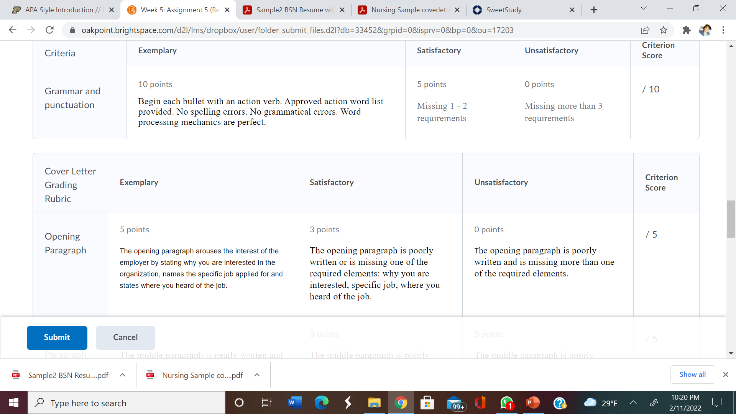The height and width of the screenshot is (414, 736).
Task: Open Office app from taskbar
Action: 480,403
